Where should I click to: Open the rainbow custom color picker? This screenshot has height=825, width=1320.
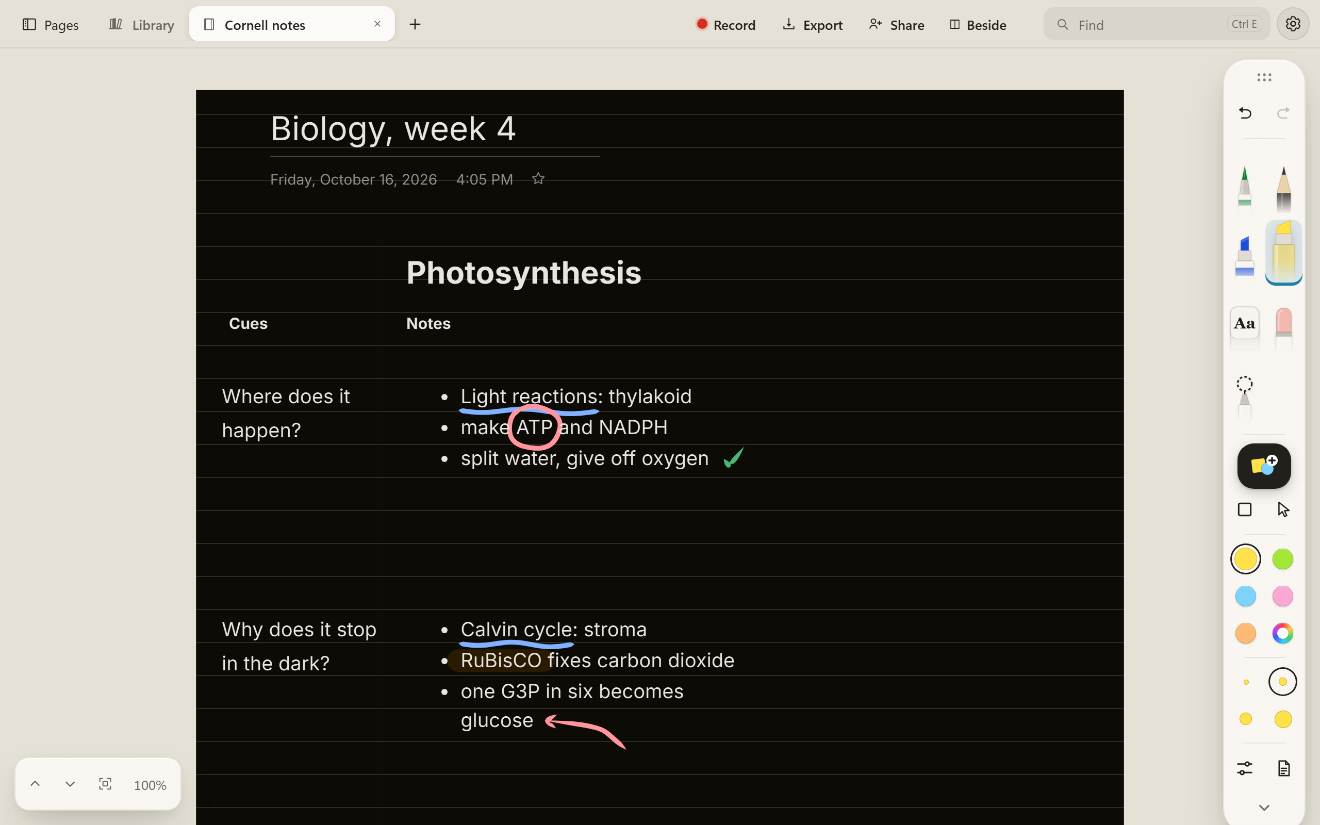point(1282,633)
